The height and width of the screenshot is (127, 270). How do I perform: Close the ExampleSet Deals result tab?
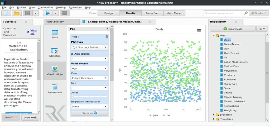point(150,22)
